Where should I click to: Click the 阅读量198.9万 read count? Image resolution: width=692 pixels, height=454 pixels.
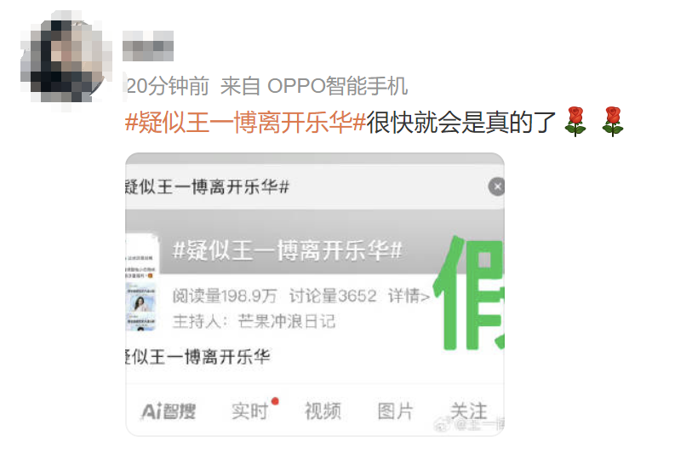tap(225, 296)
